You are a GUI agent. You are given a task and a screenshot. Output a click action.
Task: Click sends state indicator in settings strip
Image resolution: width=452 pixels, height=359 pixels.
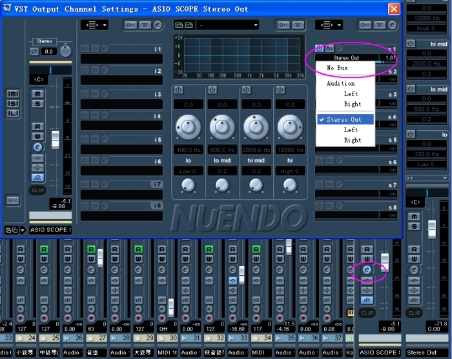[x=37, y=177]
